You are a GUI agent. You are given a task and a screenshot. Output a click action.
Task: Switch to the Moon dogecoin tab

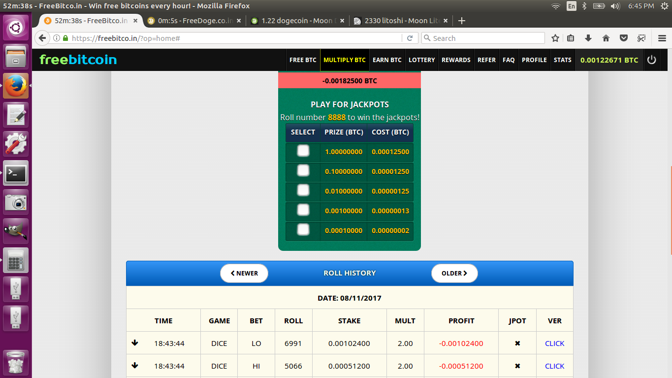297,21
